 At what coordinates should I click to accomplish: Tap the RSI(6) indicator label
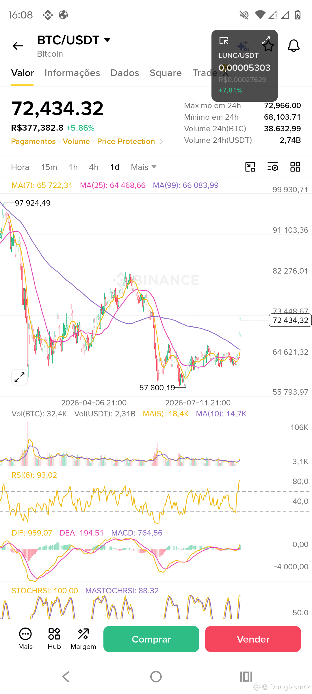pos(34,475)
